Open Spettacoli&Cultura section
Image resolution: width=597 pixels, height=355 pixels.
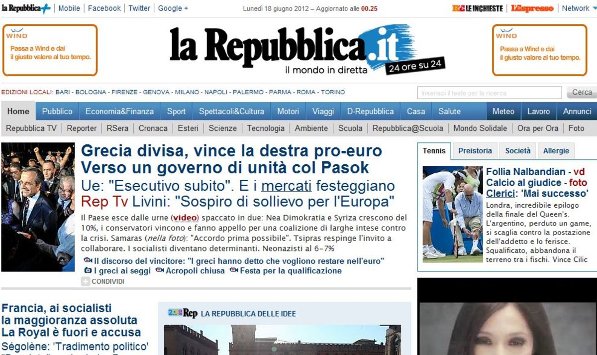[231, 112]
